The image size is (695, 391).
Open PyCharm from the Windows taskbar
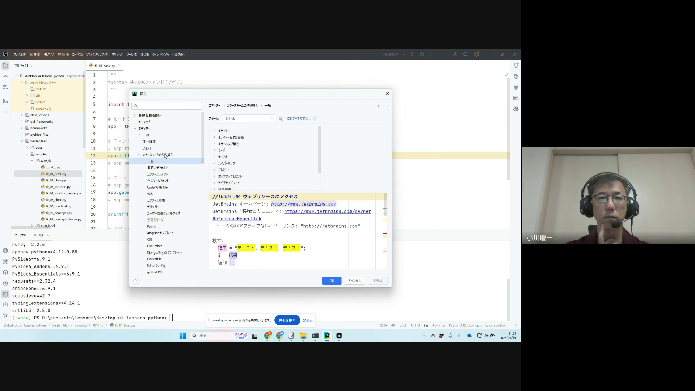click(x=327, y=336)
